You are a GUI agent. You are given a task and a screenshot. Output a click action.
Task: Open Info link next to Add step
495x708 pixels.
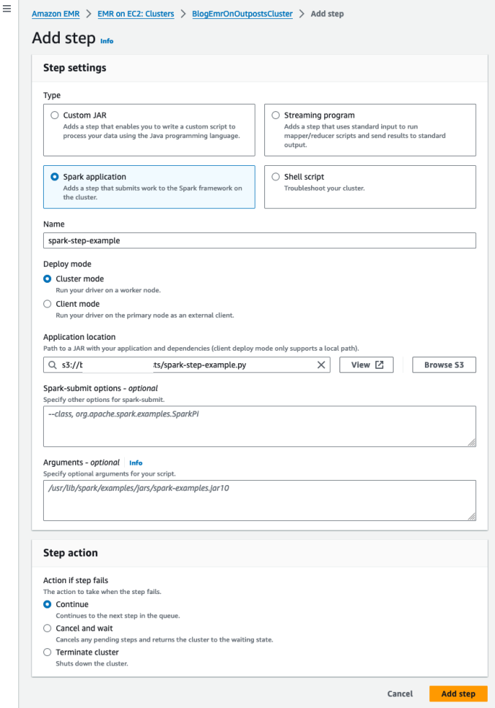(x=107, y=41)
